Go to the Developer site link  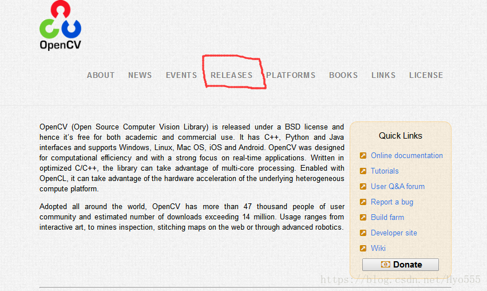pyautogui.click(x=394, y=233)
